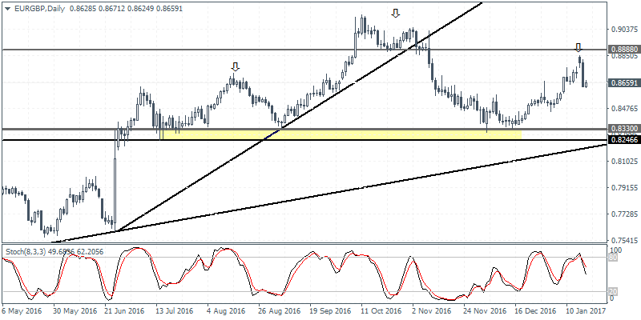
Task: Click the down arrow marker above January 2017 high
Action: [579, 48]
